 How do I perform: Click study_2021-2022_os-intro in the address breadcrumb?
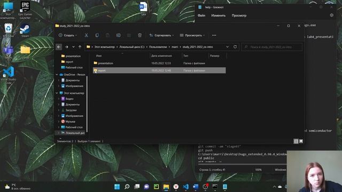(x=198, y=47)
